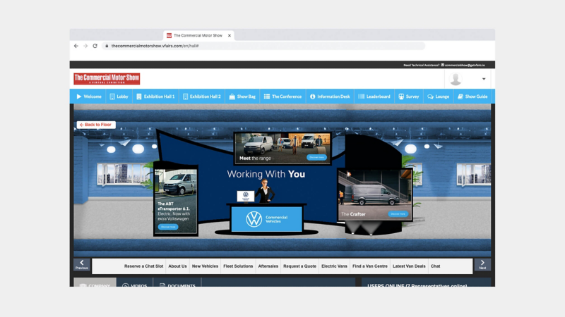Image resolution: width=565 pixels, height=317 pixels.
Task: Click the small VW sign beside the representative
Action: (x=246, y=197)
